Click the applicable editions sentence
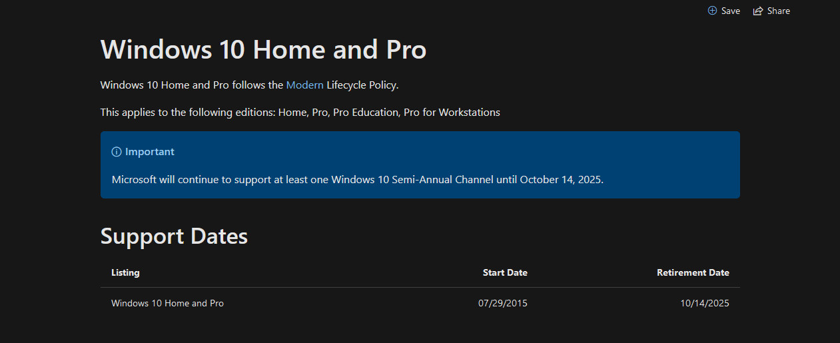 [x=300, y=112]
